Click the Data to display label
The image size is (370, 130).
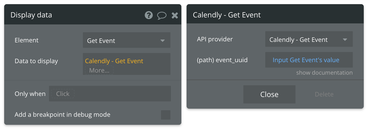pyautogui.click(x=36, y=61)
